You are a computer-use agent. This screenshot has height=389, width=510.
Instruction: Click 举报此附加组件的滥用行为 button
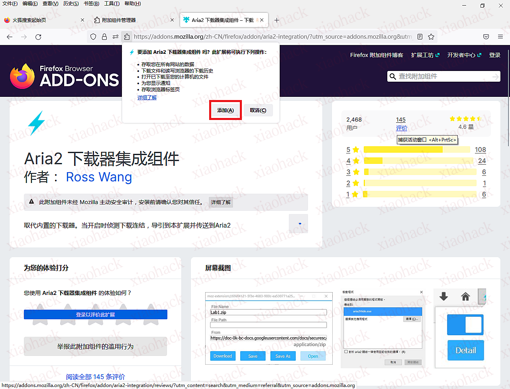pos(95,346)
